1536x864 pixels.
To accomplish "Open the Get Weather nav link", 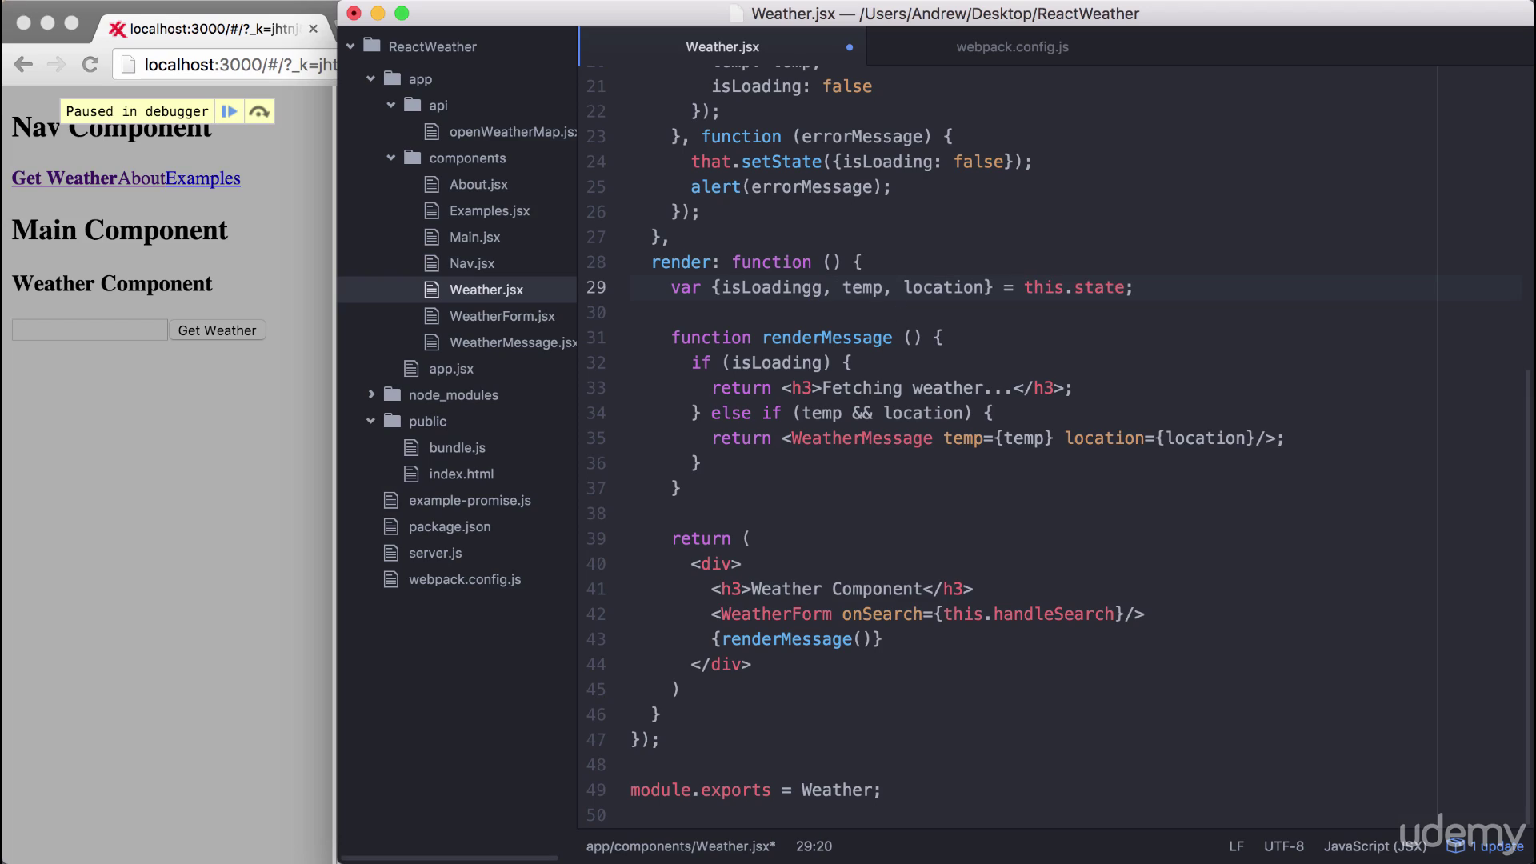I will [x=64, y=178].
